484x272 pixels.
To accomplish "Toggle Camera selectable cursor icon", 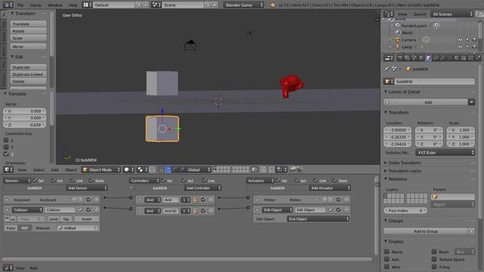I will [x=467, y=40].
